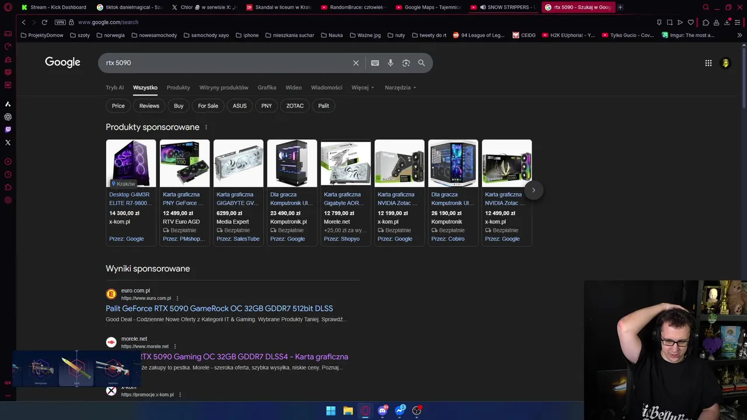Search by image with Google Lens

pos(406,63)
